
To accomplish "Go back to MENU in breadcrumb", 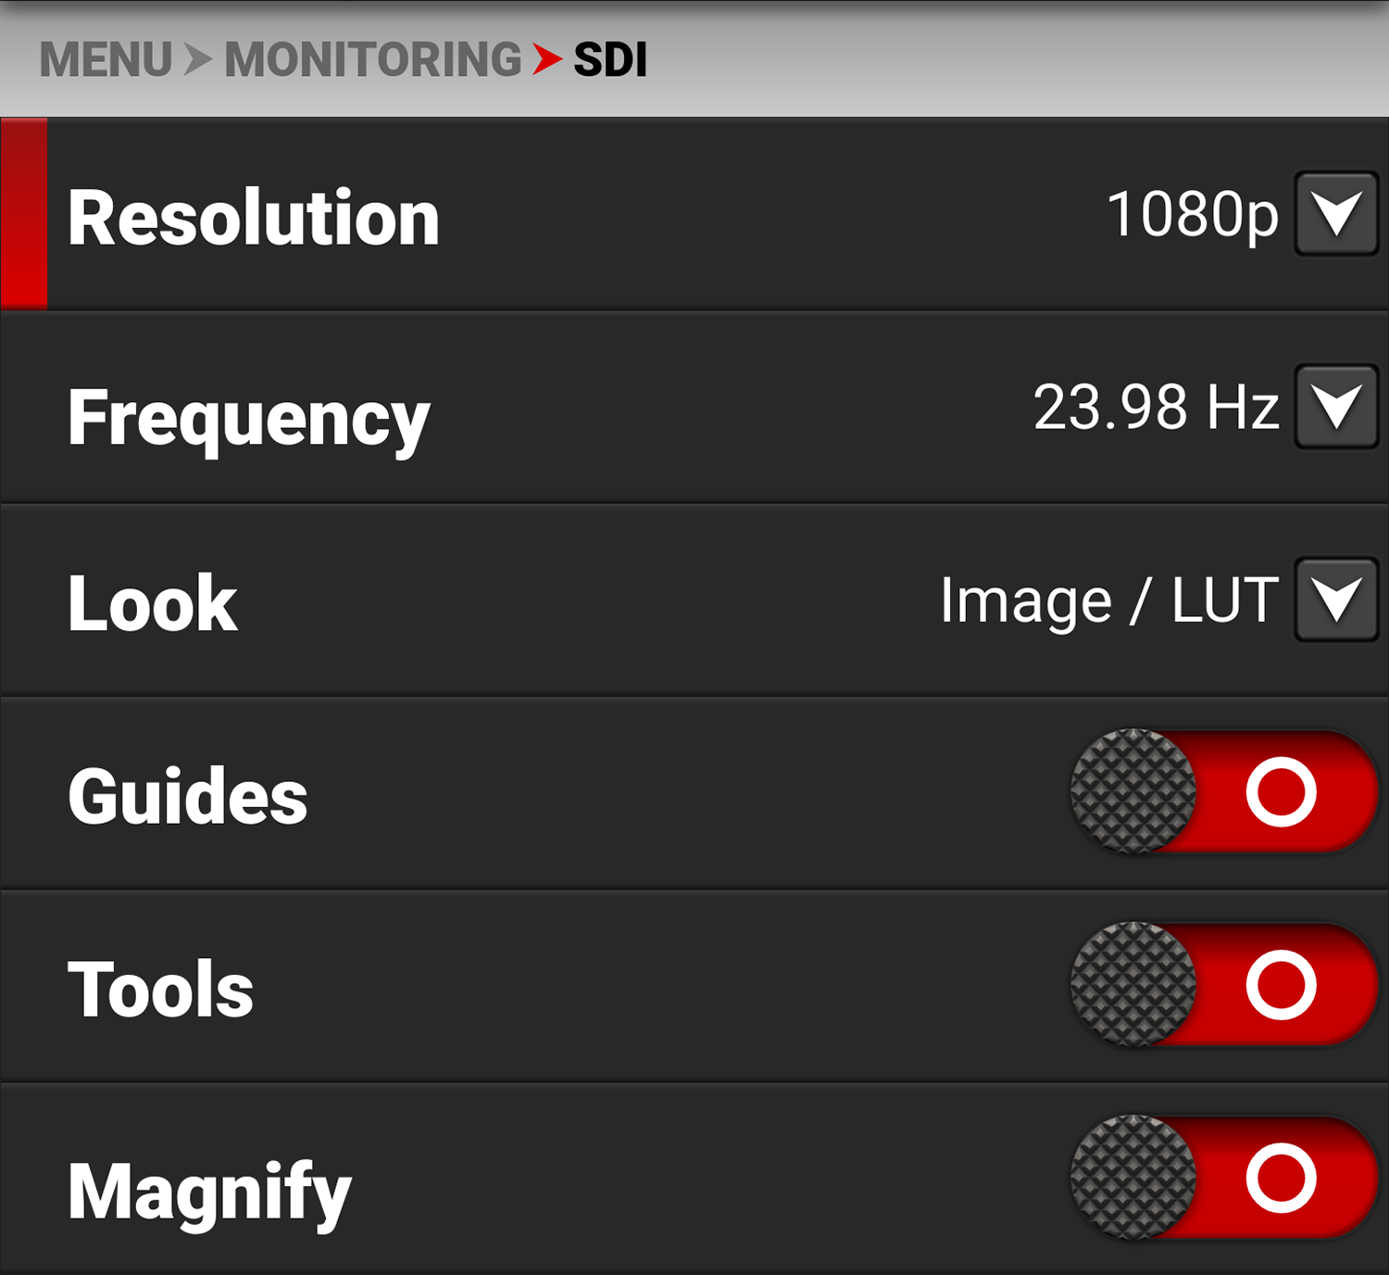I will pyautogui.click(x=106, y=60).
